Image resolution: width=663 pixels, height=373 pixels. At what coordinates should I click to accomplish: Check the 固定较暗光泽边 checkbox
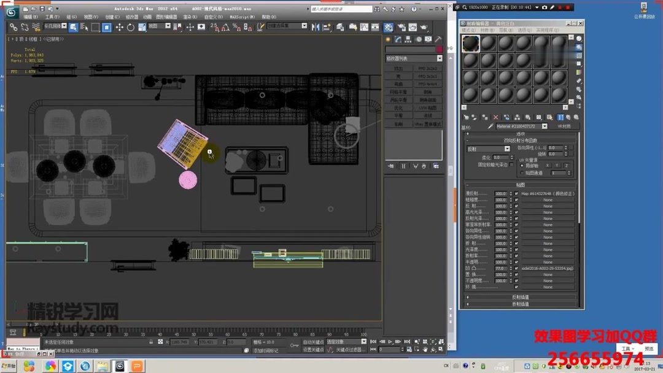point(512,164)
